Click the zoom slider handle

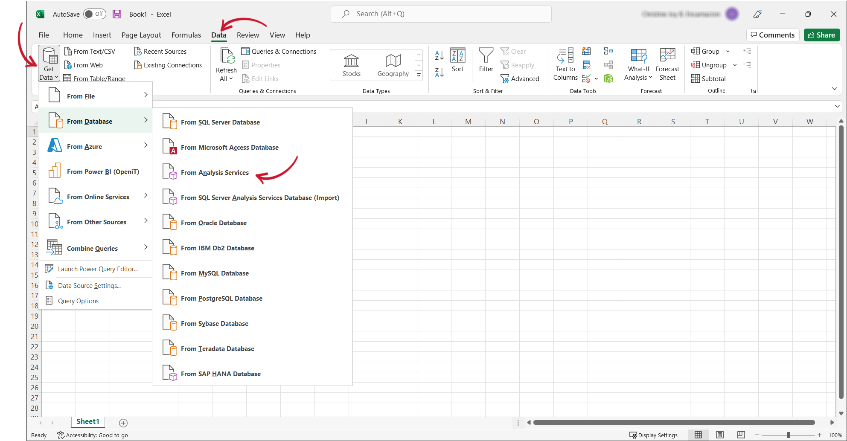789,435
